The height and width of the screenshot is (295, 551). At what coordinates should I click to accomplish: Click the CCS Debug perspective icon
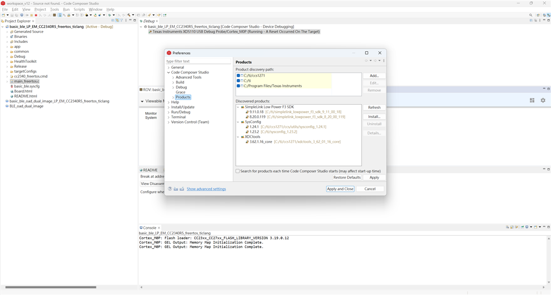coord(549,15)
